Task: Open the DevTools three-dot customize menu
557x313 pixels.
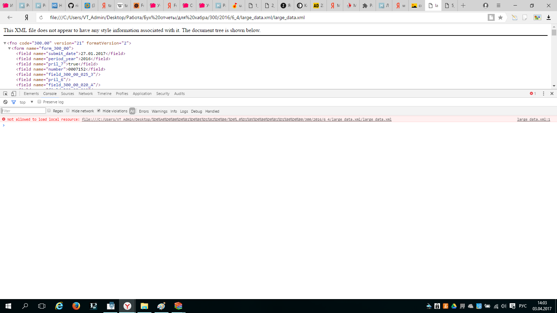Action: (543, 94)
